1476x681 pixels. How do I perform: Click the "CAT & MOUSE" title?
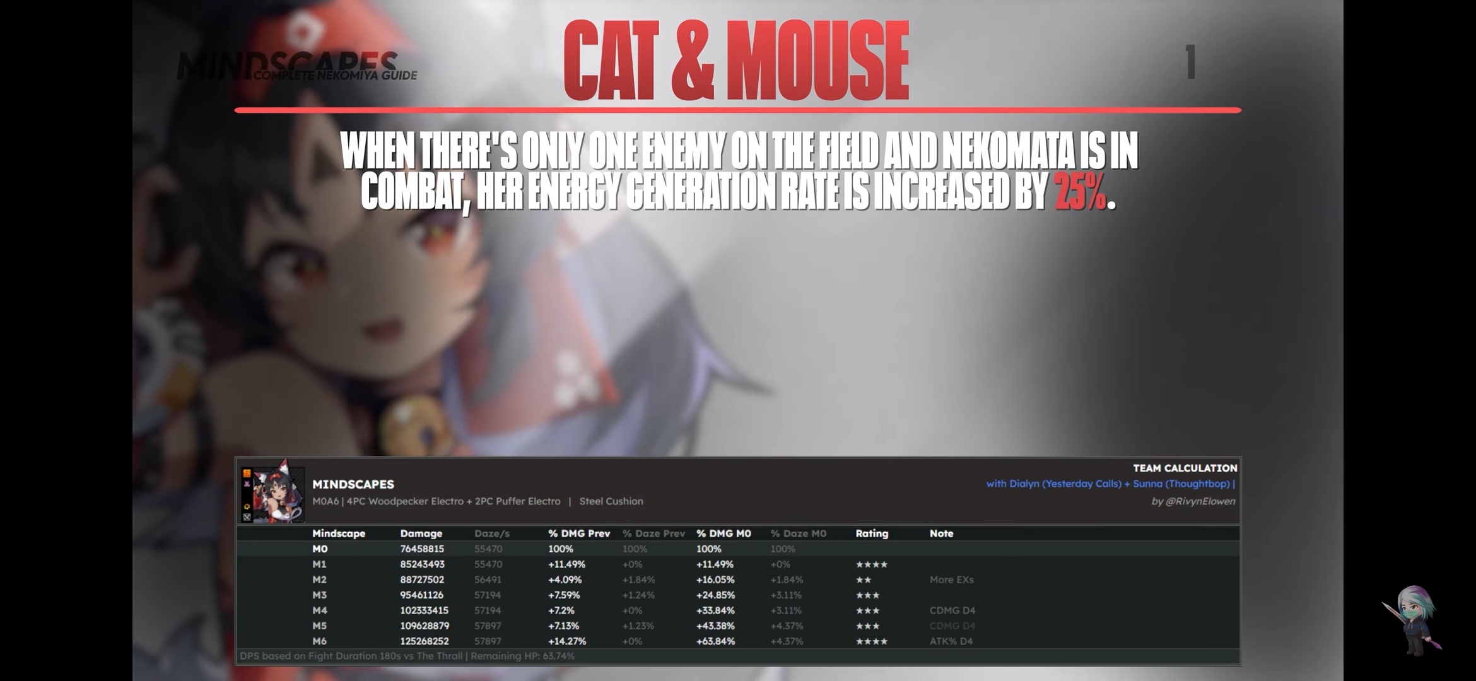736,61
